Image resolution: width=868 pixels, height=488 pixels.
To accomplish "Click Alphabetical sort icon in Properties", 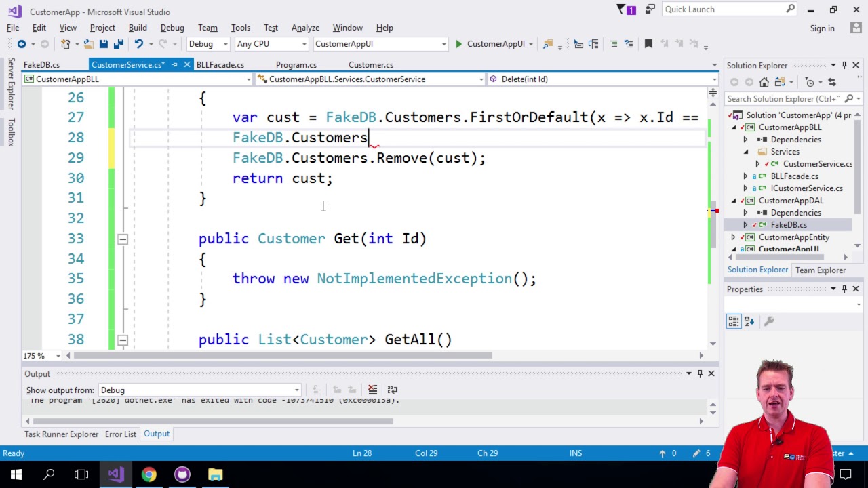I will pos(749,321).
